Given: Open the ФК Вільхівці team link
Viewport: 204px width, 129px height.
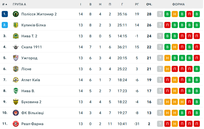Looking at the screenshot, I should 33,113.
